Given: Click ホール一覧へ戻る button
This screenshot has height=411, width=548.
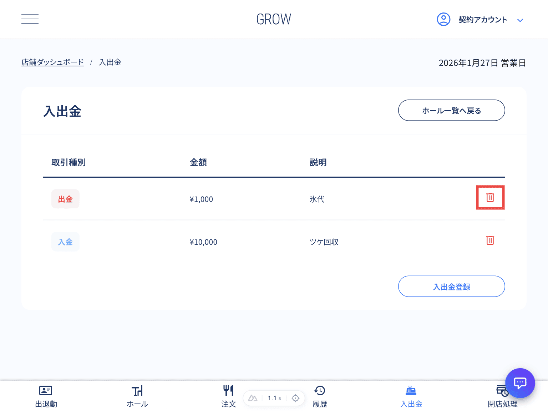Looking at the screenshot, I should click(x=451, y=111).
